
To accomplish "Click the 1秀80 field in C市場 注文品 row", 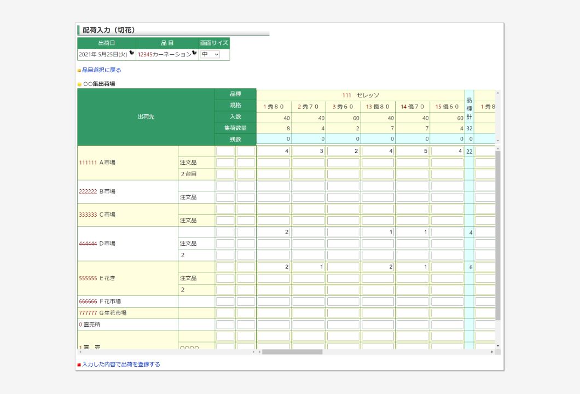I will tap(274, 221).
